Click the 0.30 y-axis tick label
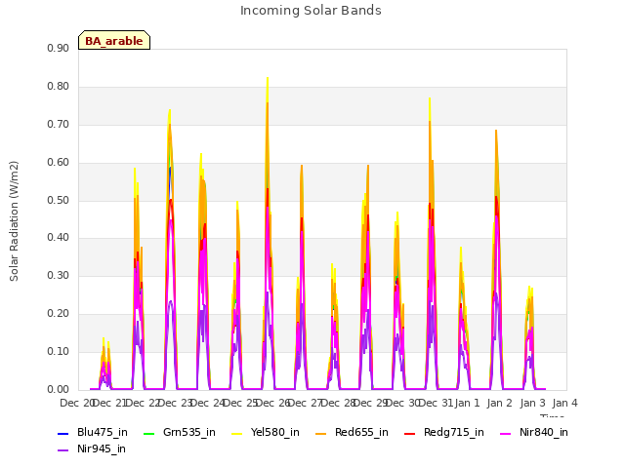The width and height of the screenshot is (625, 468). 58,275
